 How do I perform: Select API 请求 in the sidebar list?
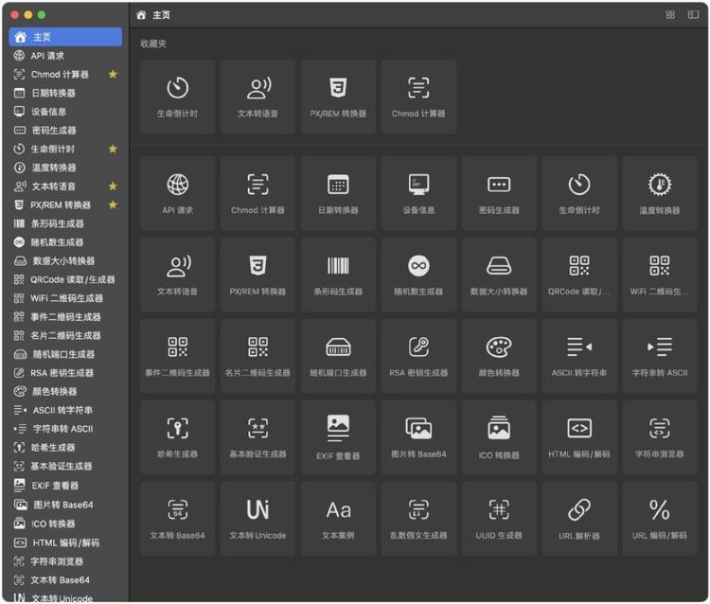[47, 56]
